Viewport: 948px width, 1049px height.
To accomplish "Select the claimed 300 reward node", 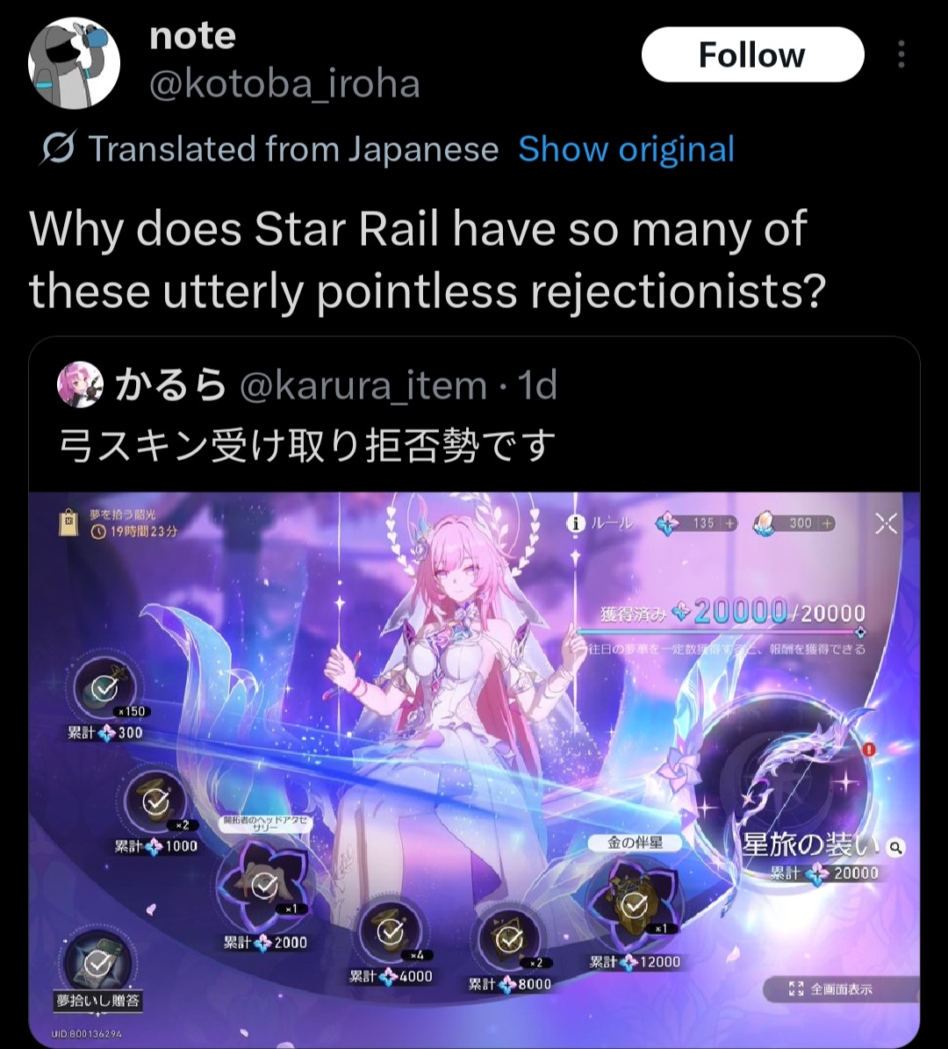I will click(104, 689).
